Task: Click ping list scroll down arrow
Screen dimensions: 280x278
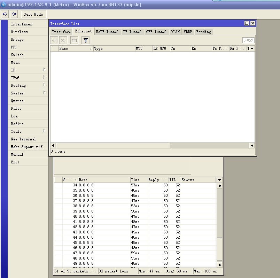Action: coord(219,265)
